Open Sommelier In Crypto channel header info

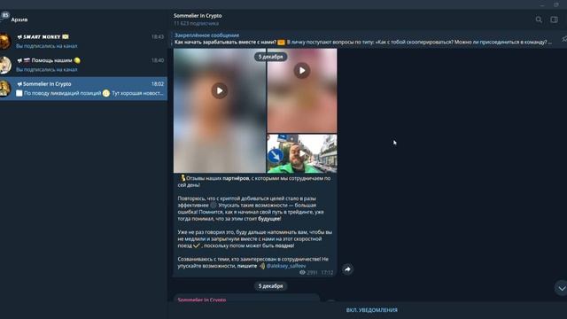pyautogui.click(x=198, y=19)
